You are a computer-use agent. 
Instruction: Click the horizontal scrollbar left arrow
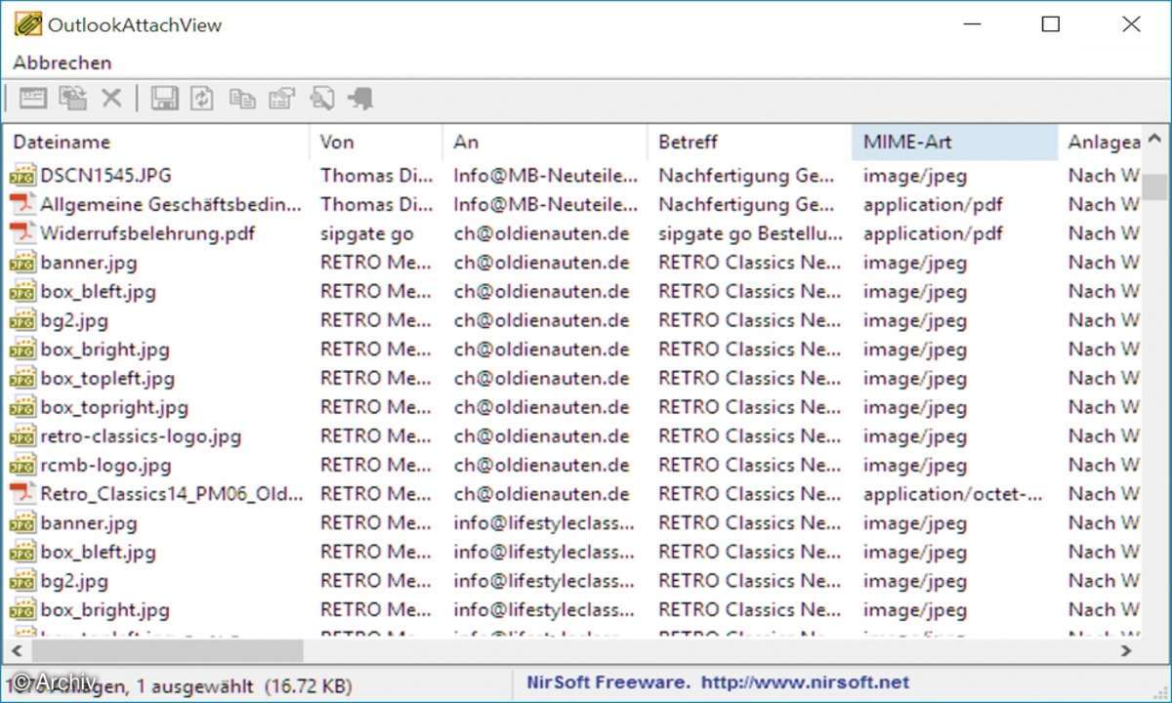pyautogui.click(x=16, y=649)
